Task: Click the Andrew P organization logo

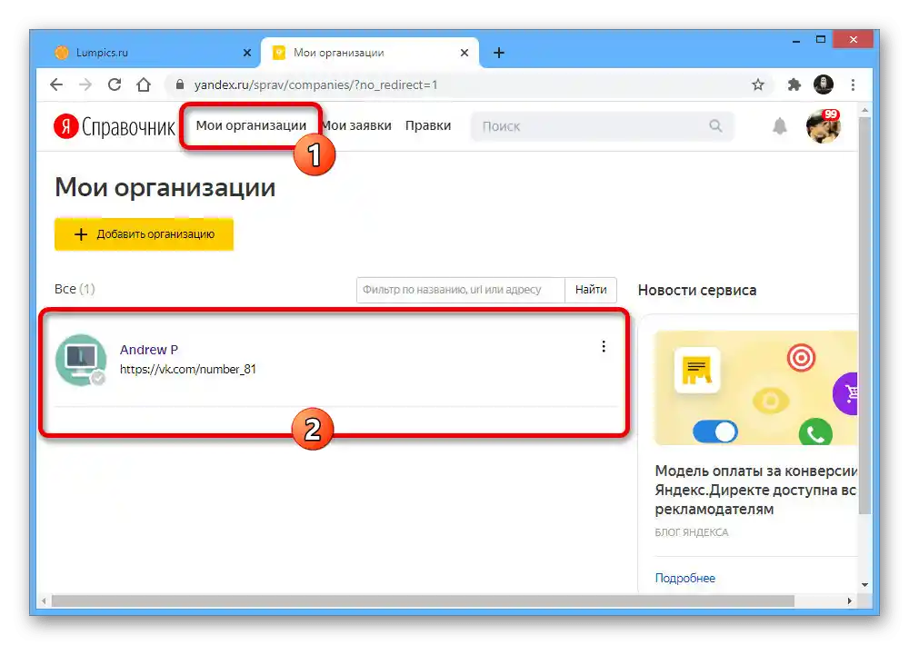Action: coord(81,360)
